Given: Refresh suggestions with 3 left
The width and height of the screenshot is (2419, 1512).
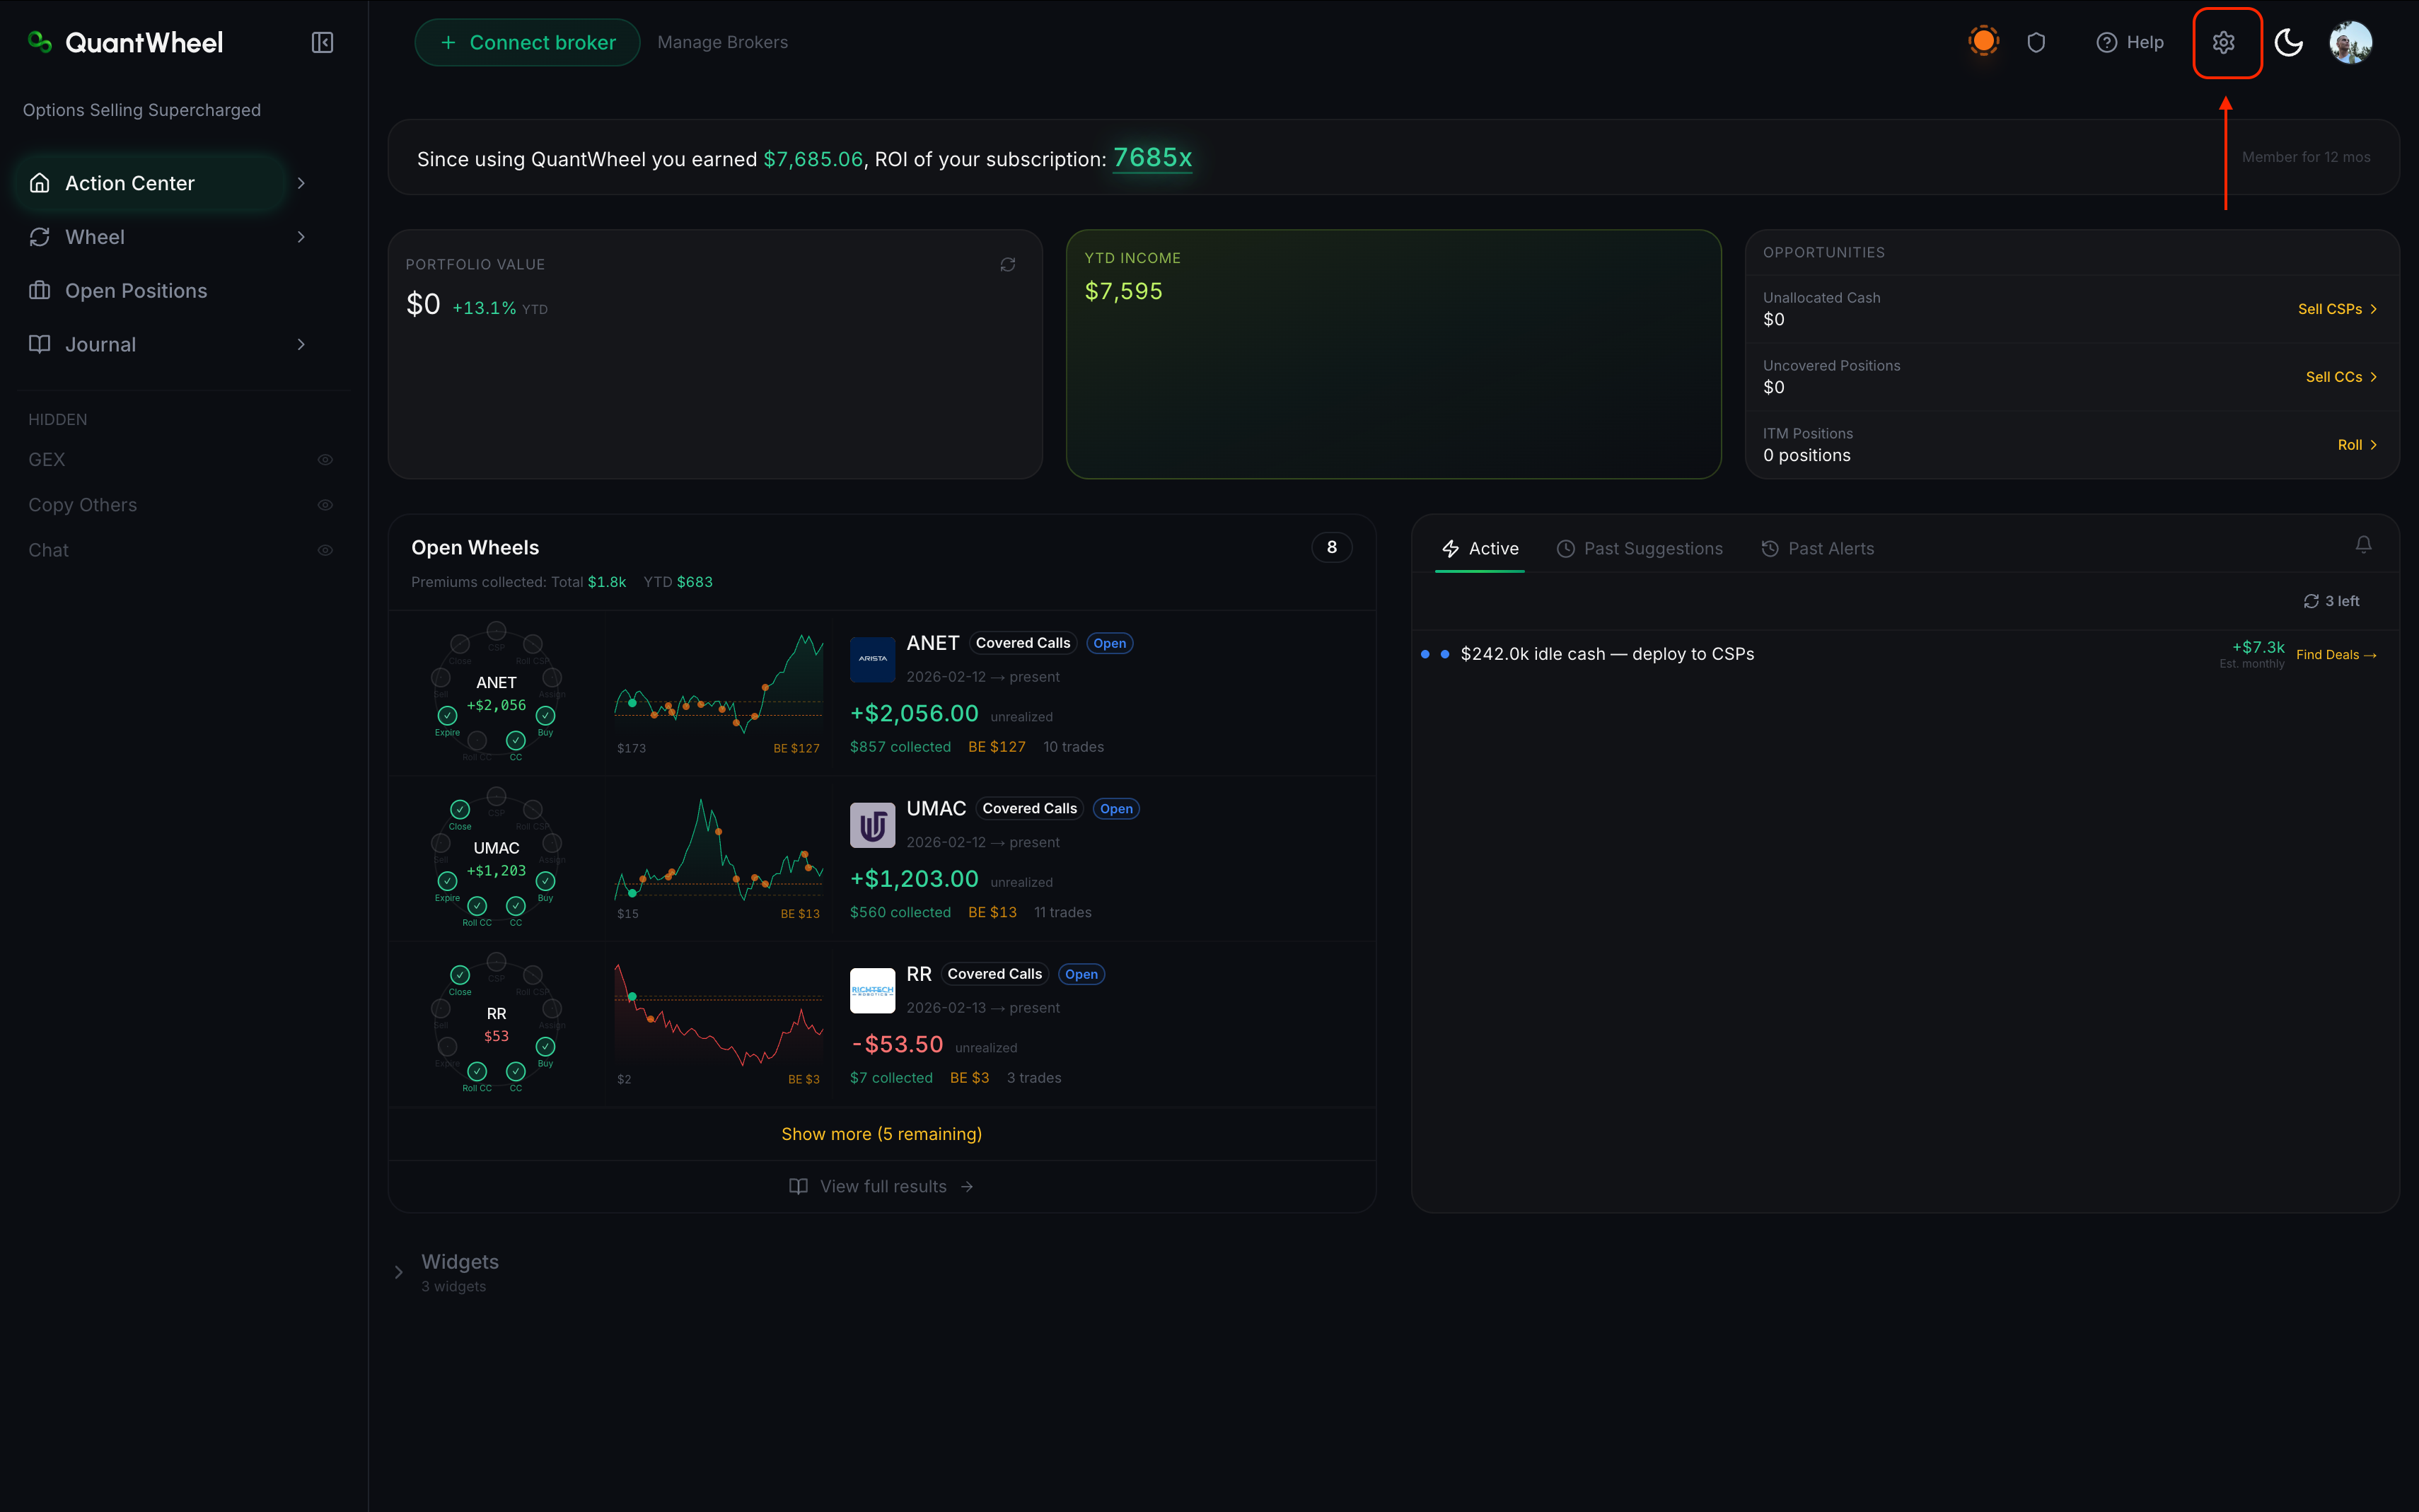Looking at the screenshot, I should 2331,601.
